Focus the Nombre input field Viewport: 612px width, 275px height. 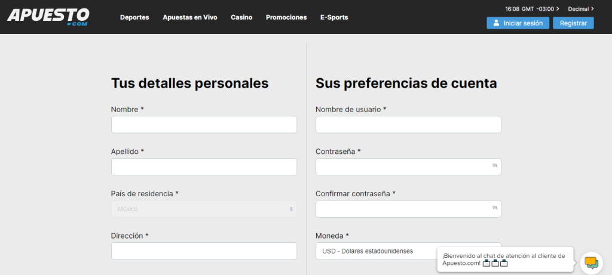pyautogui.click(x=204, y=124)
